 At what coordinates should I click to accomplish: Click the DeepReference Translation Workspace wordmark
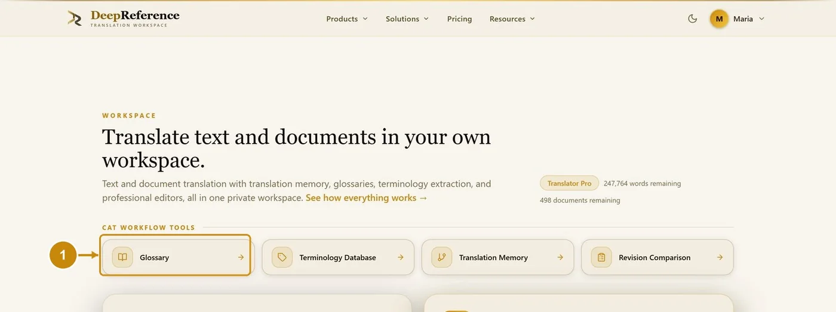(x=135, y=18)
